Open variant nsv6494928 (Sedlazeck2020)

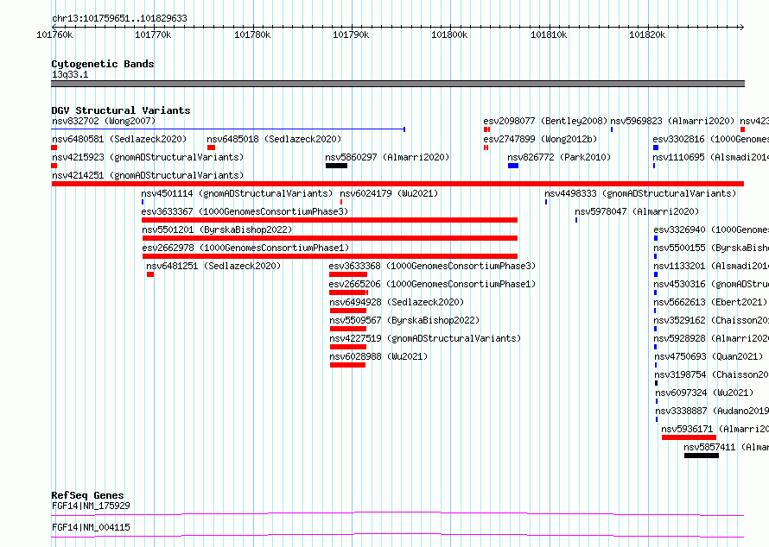pyautogui.click(x=397, y=302)
